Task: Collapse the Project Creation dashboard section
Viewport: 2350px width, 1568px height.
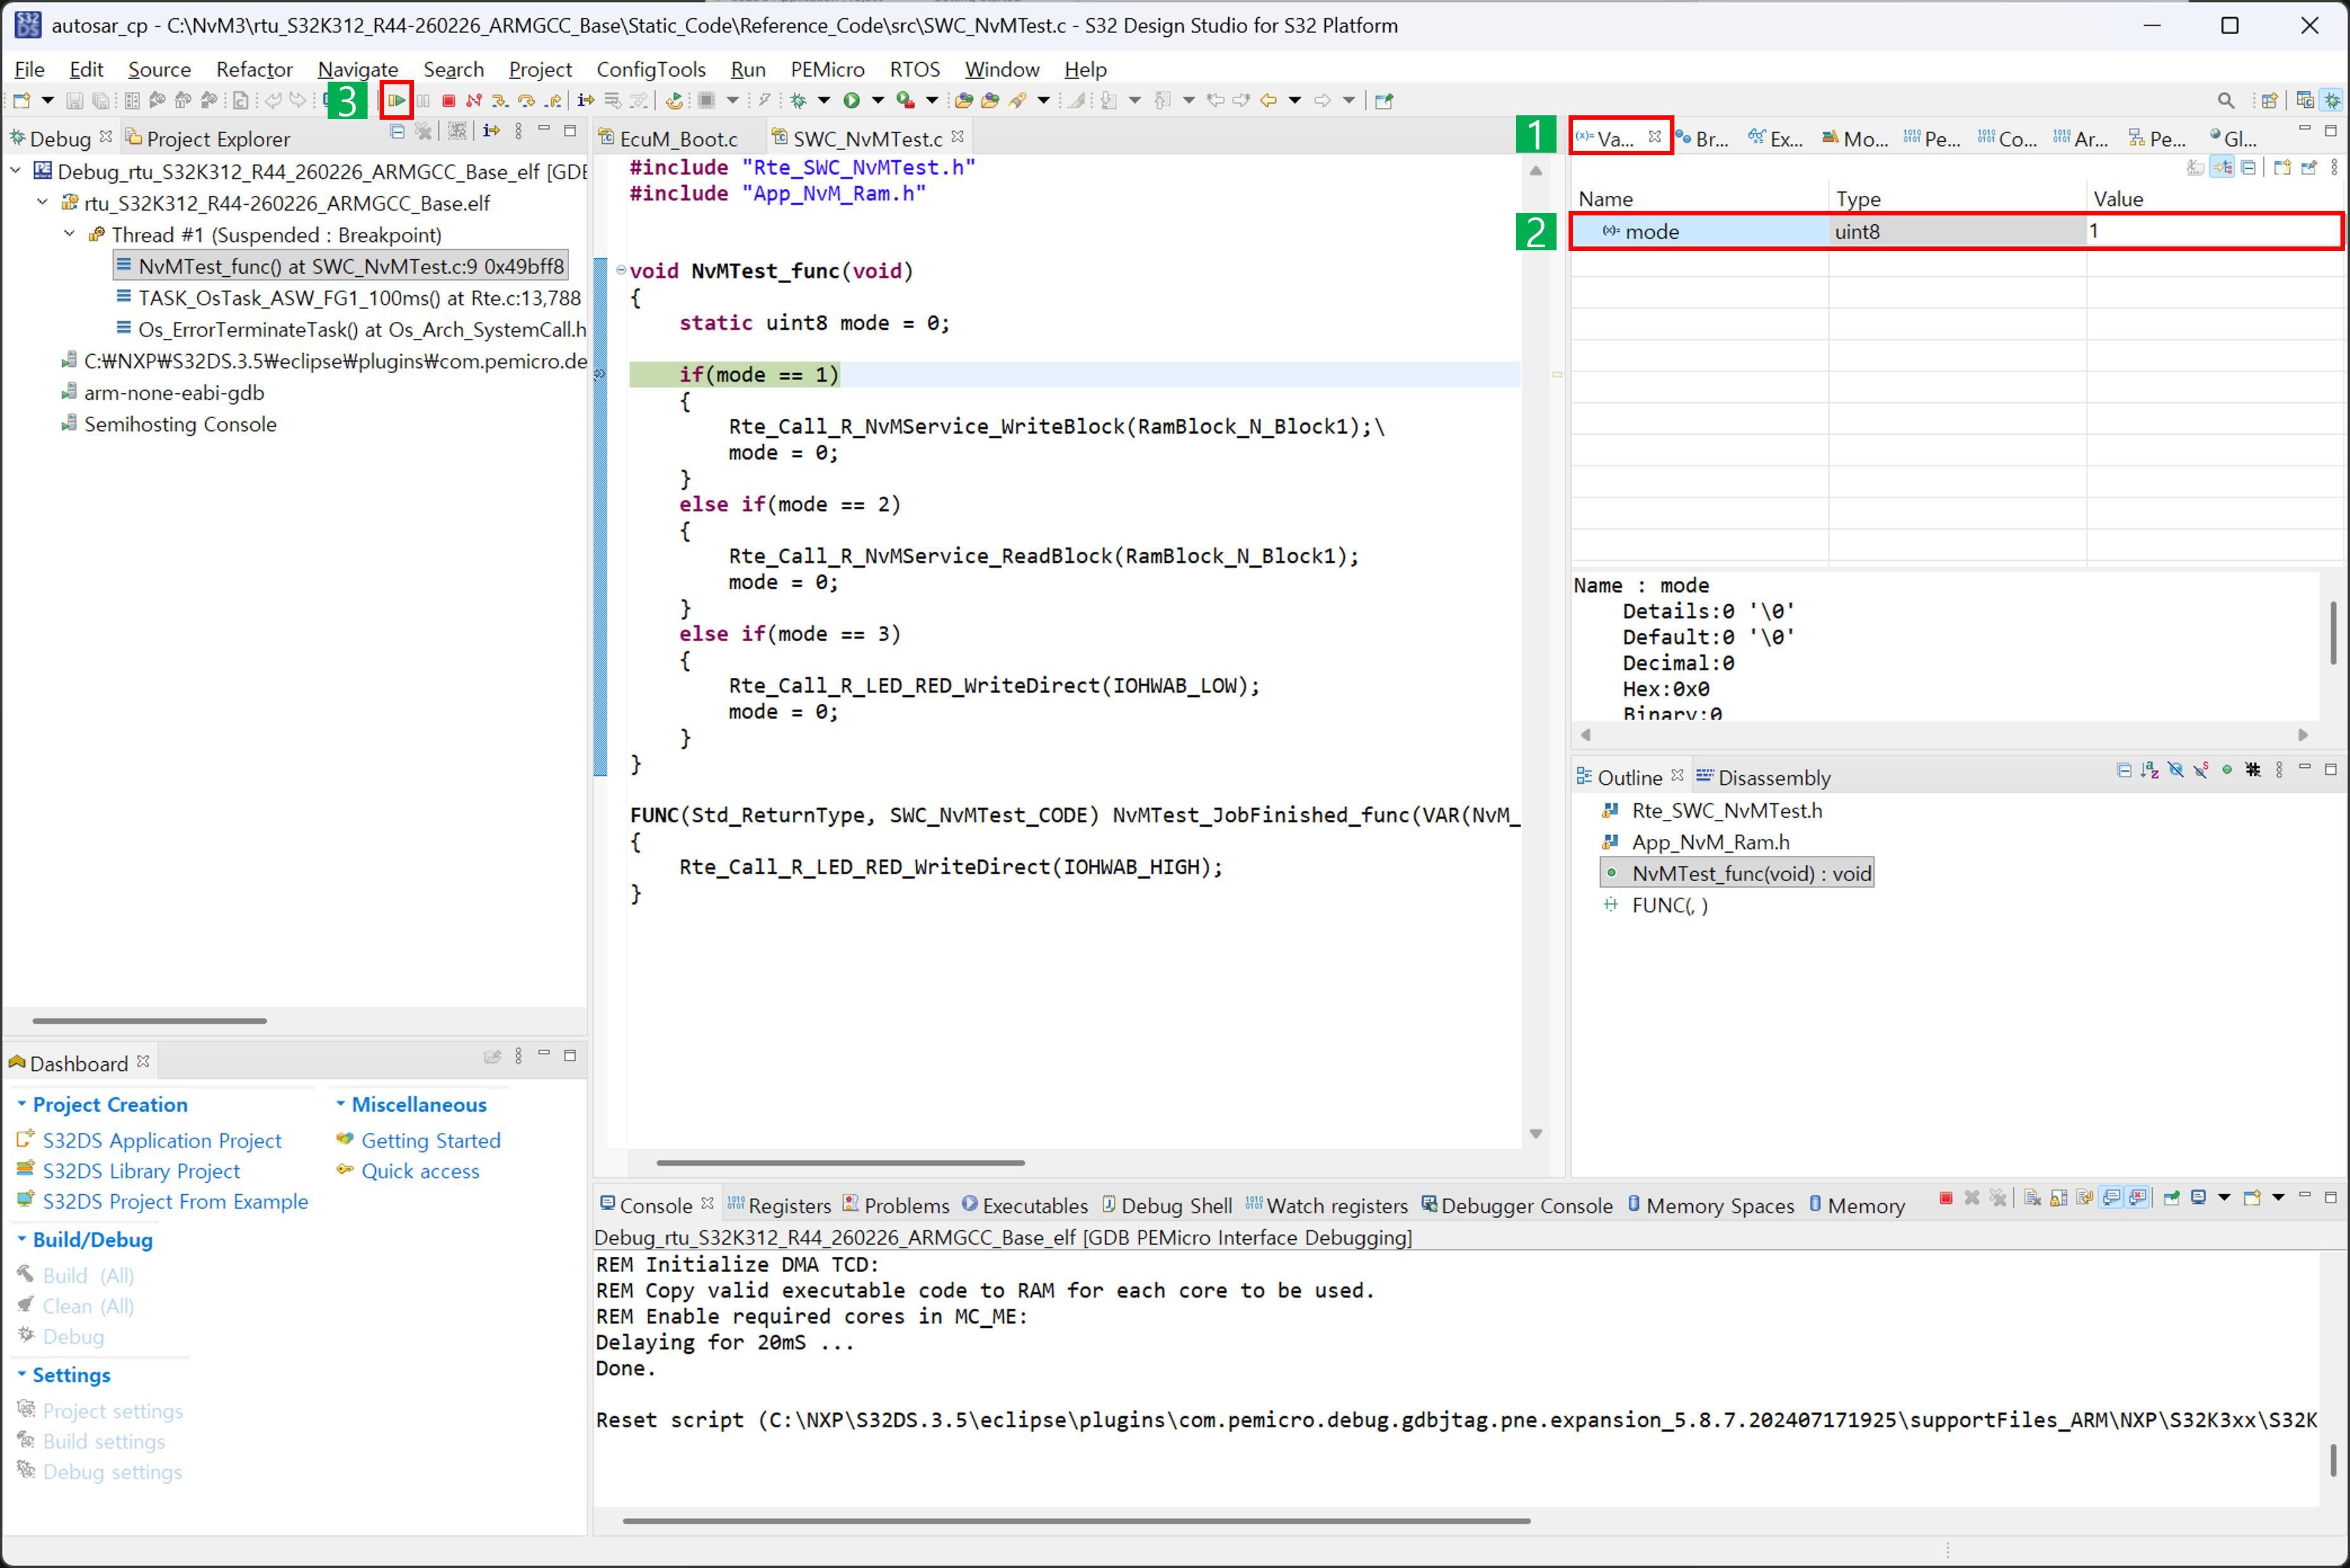Action: [x=22, y=1104]
